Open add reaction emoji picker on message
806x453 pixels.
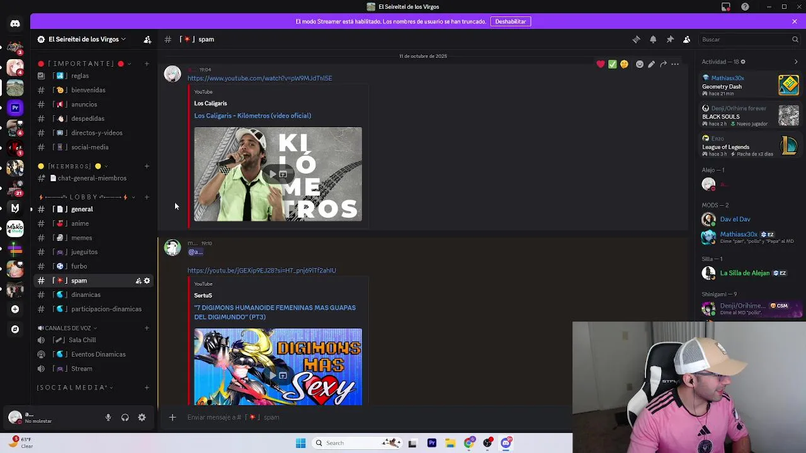(640, 64)
